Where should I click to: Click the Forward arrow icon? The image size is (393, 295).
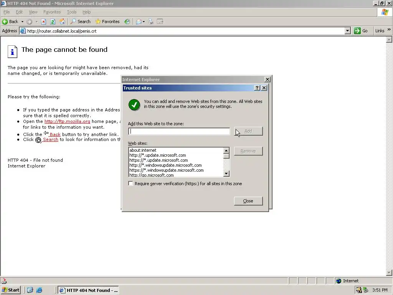[x=29, y=22]
